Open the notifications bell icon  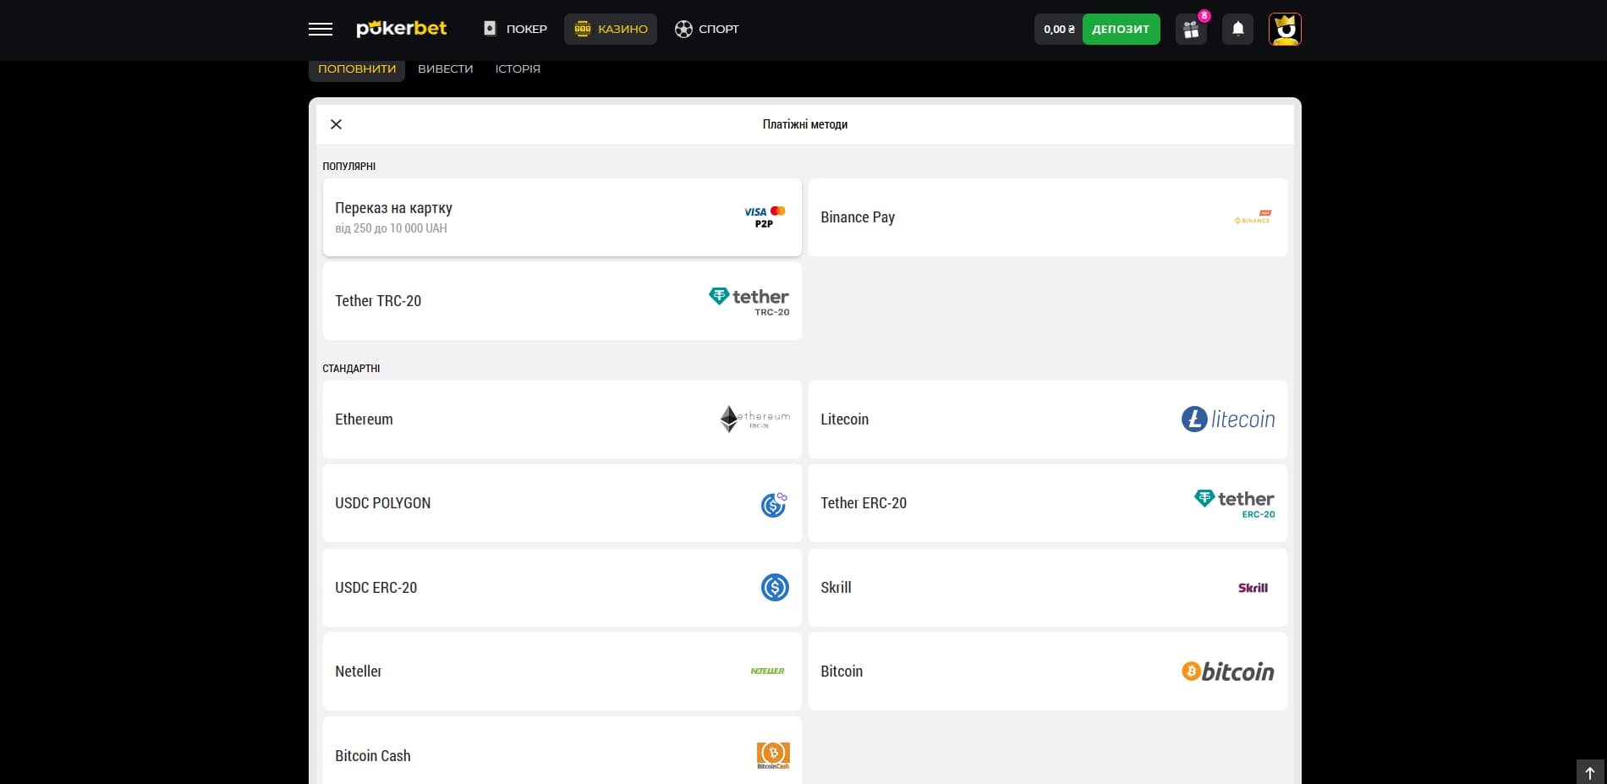click(x=1238, y=30)
